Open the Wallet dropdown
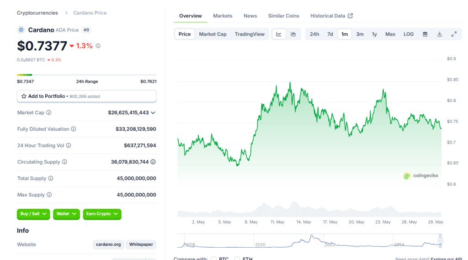 (x=66, y=214)
